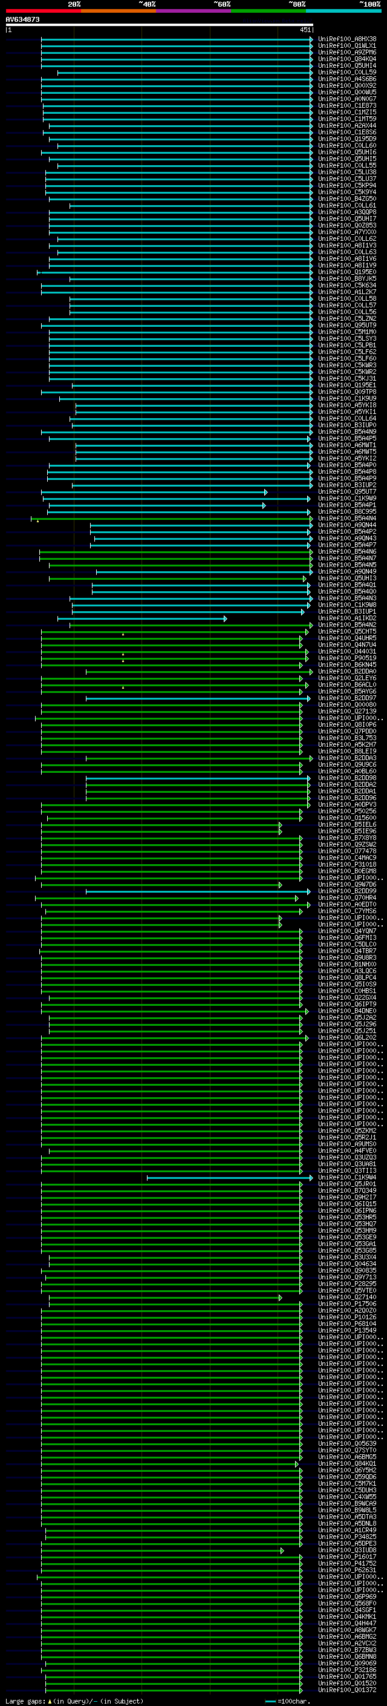Viewport: 387px width, 1706px height.
Task: Open hit UniRef100_Q1WLX1
Action: pyautogui.click(x=346, y=46)
